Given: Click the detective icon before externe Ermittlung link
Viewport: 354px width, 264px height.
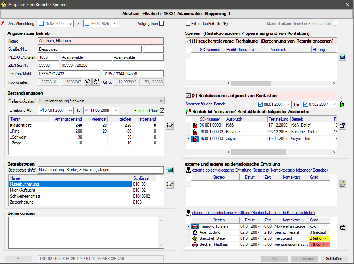Looking at the screenshot, I should click(188, 170).
